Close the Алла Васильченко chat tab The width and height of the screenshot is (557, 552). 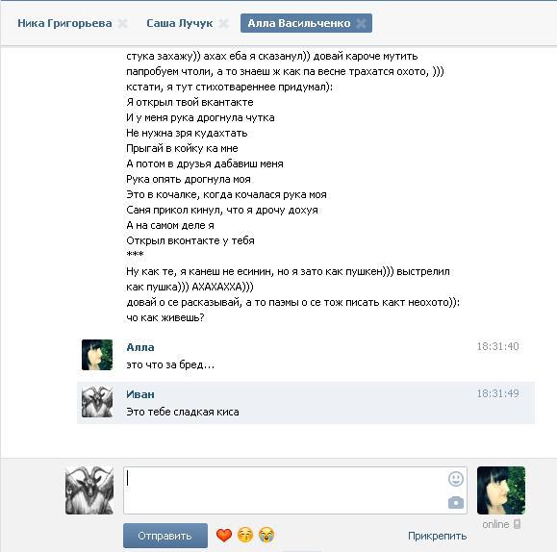tap(361, 23)
